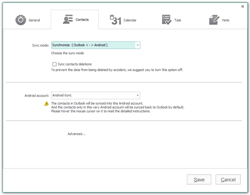Click the checklist icon on the Task tab
The image size is (250, 195).
pos(167,20)
